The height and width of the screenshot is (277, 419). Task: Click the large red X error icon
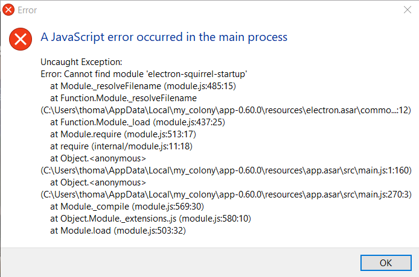pyautogui.click(x=21, y=39)
